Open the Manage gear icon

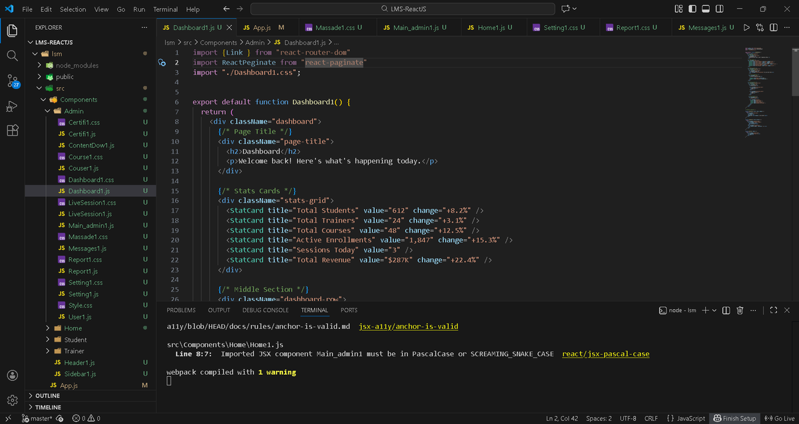click(x=12, y=400)
